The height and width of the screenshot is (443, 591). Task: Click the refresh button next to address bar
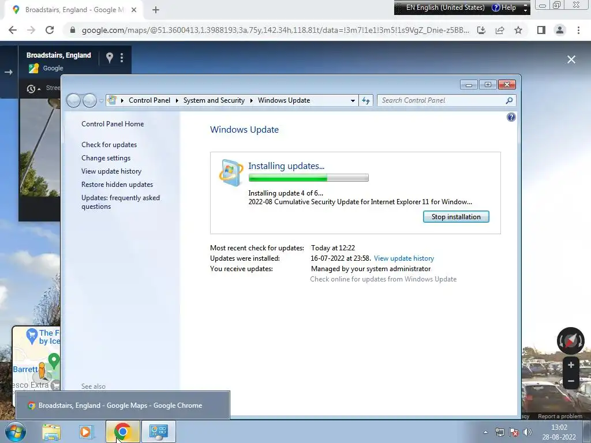[366, 100]
